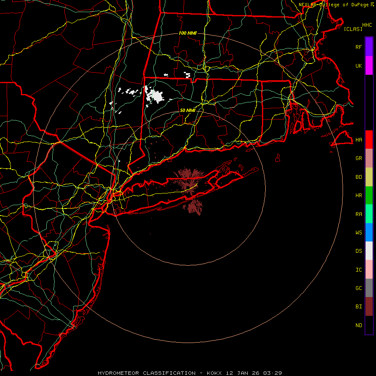
Task: Click the RA legend label
Action: click(358, 214)
